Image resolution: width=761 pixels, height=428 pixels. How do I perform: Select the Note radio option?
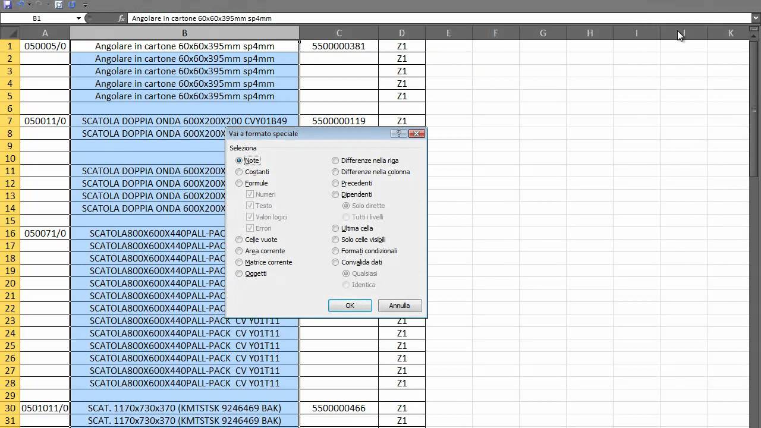[239, 160]
